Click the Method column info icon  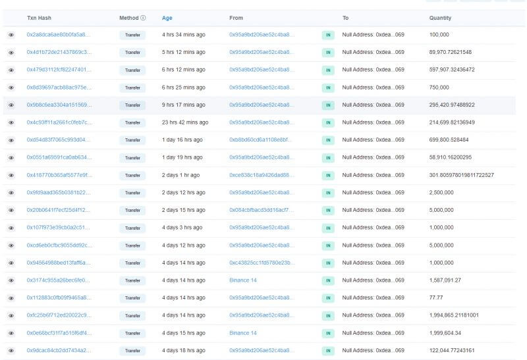(143, 18)
